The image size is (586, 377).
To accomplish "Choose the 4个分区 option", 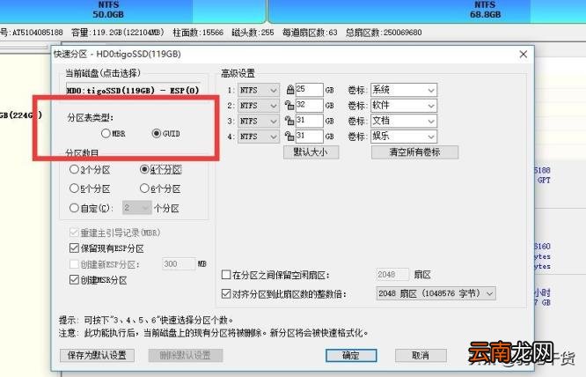I will click(x=161, y=170).
